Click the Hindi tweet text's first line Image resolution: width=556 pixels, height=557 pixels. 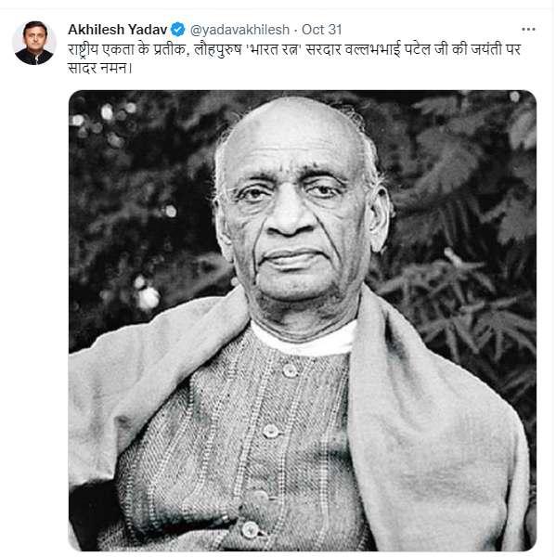coord(294,49)
